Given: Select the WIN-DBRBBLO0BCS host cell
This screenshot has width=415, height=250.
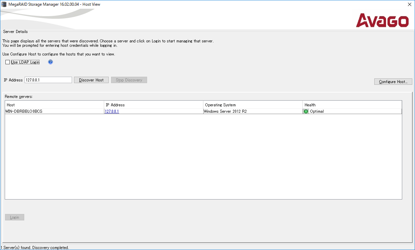Looking at the screenshot, I should 55,111.
